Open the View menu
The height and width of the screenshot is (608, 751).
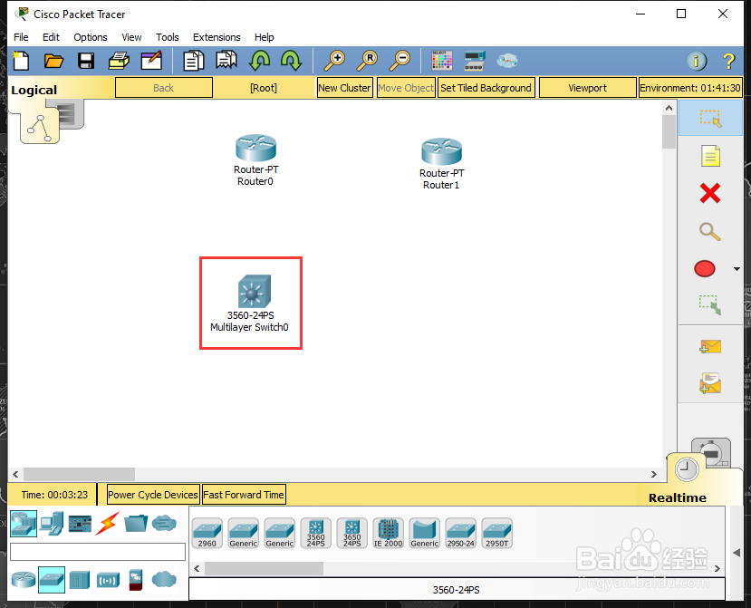click(131, 37)
